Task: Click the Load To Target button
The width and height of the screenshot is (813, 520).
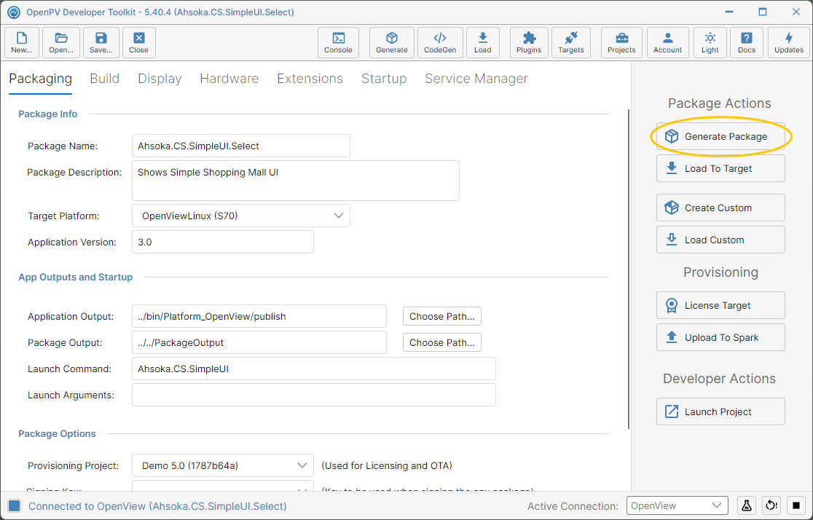Action: coord(720,168)
